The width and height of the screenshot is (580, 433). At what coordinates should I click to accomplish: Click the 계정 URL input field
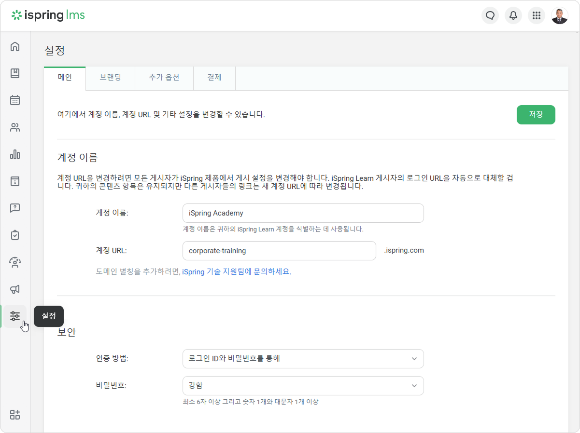pos(279,251)
